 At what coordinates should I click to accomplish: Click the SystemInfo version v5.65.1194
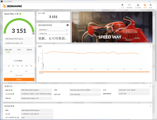134,94
